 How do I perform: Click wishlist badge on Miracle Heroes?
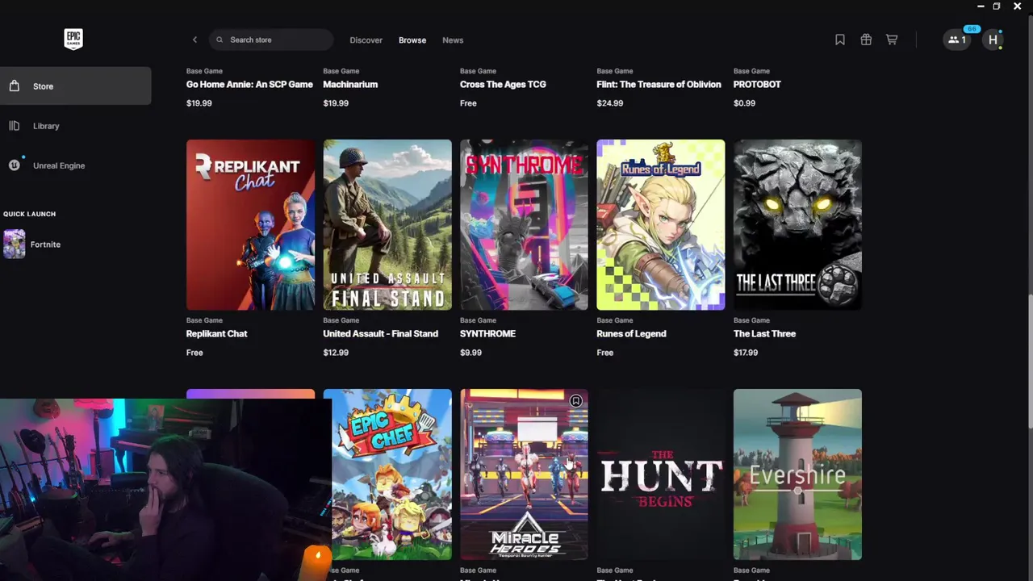coord(575,401)
